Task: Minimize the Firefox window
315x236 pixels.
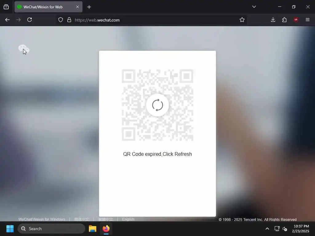Action: [x=279, y=7]
